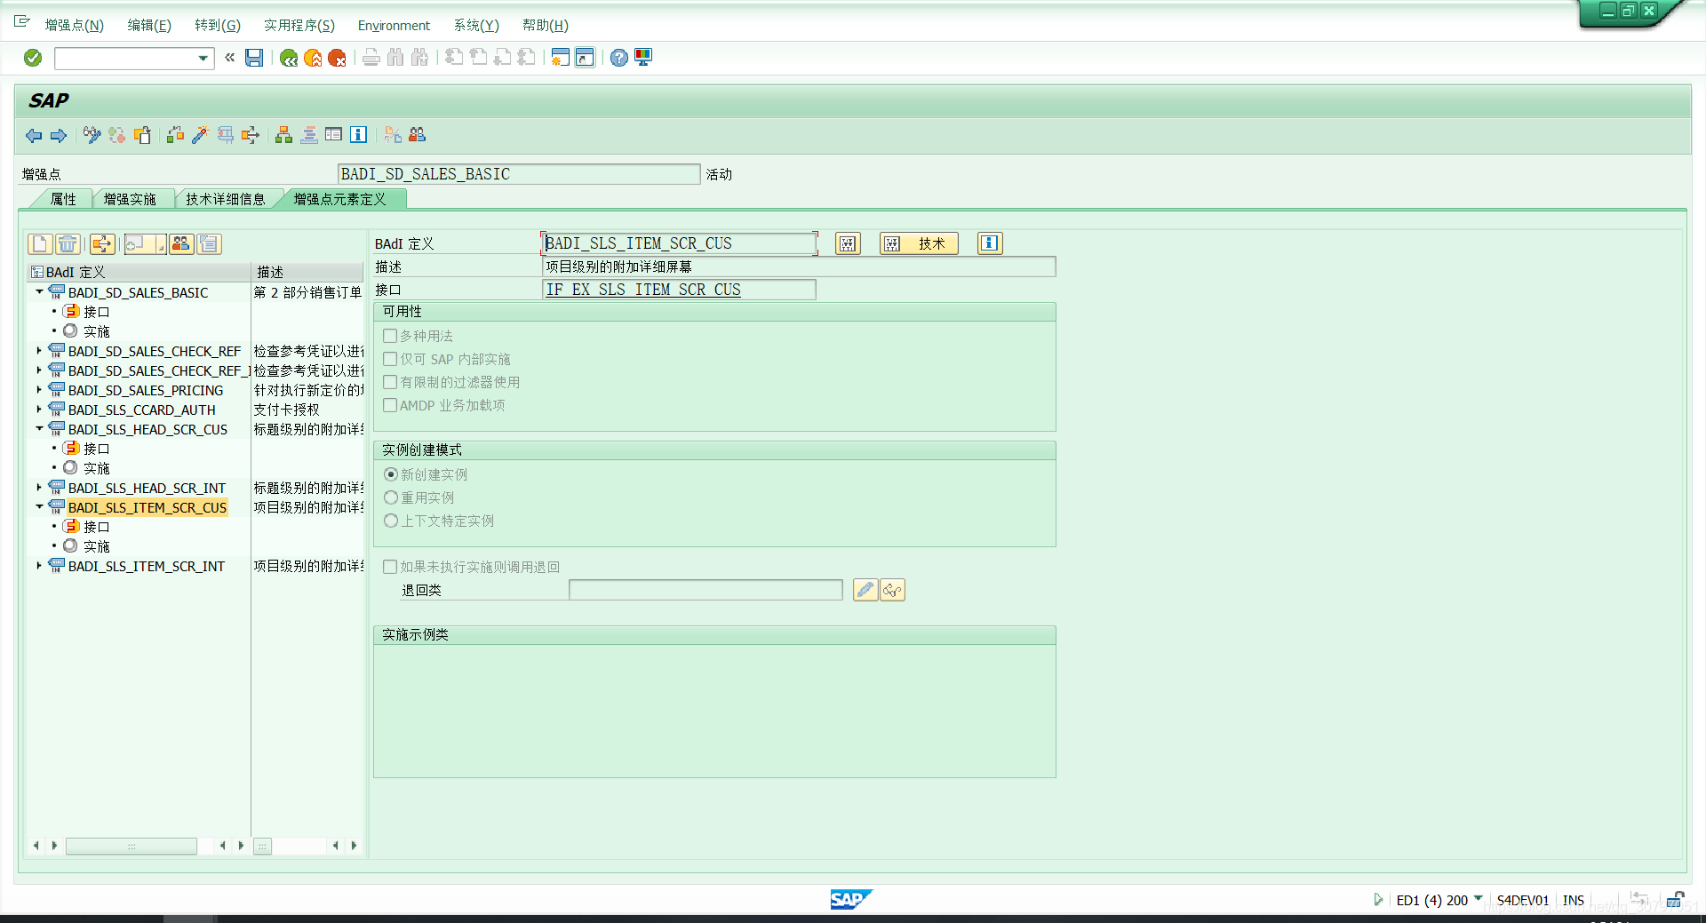Screen dimensions: 1706x923
Task: Click the orange Exit icon
Action: pos(313,58)
